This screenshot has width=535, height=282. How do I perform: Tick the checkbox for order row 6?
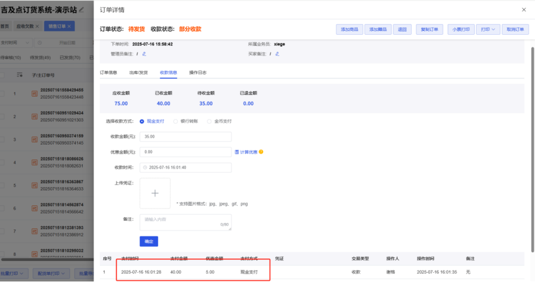coord(2,209)
